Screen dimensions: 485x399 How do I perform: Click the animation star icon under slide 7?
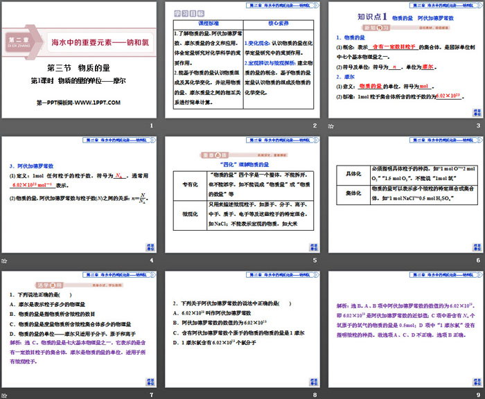pyautogui.click(x=4, y=396)
